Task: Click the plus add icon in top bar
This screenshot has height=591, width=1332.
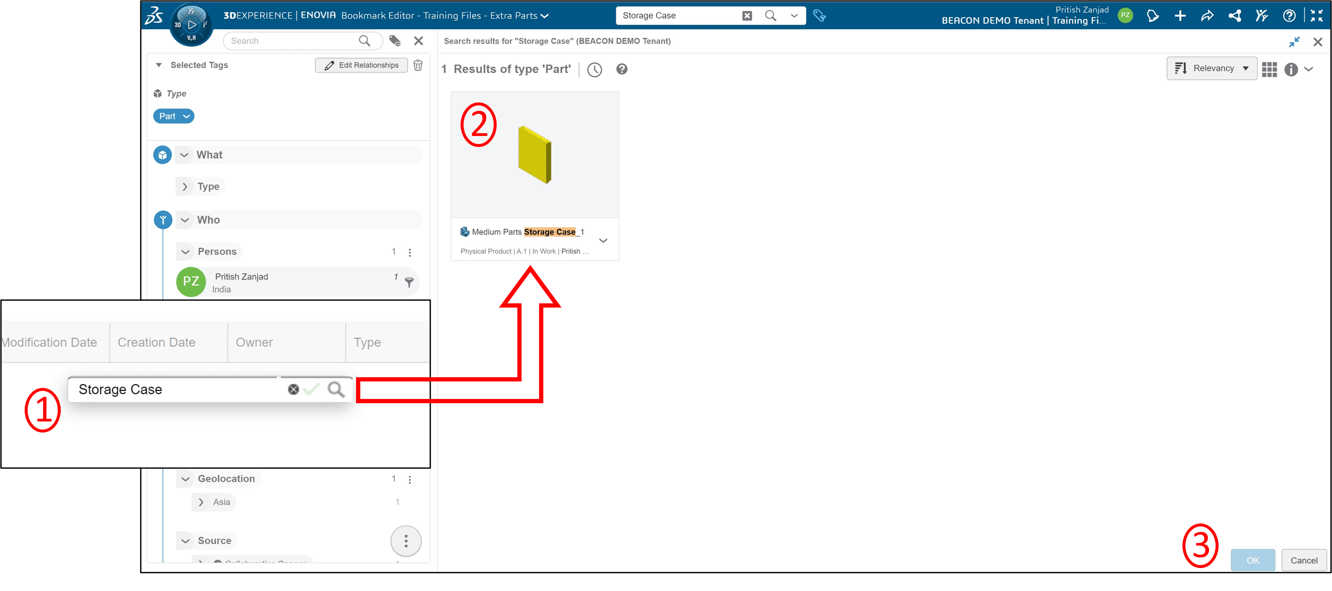Action: pyautogui.click(x=1180, y=16)
